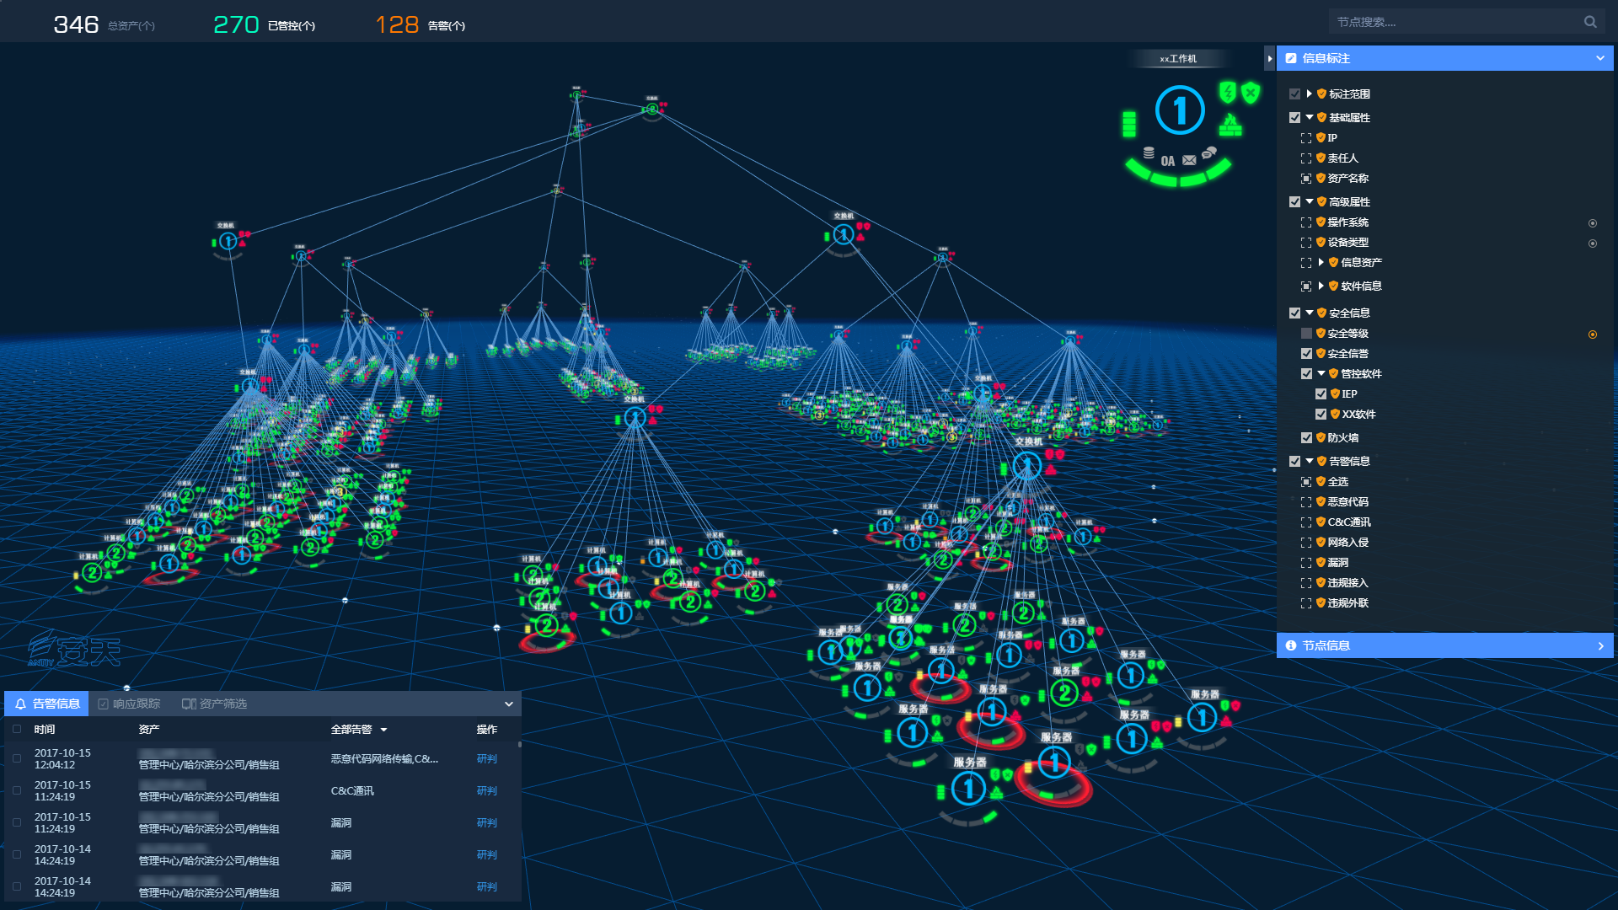Click the search magnifier icon in the node search box
Screen dimensions: 1618x910
point(1589,22)
